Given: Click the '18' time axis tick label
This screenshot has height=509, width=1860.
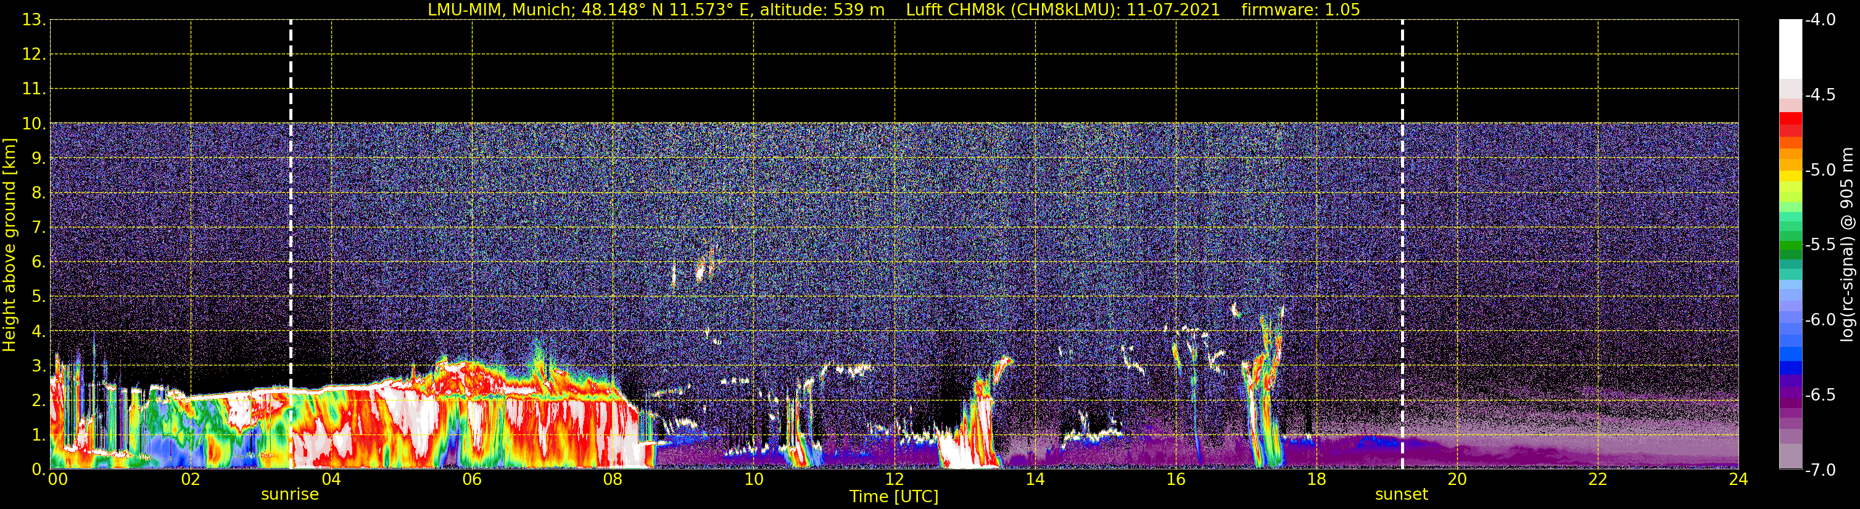Looking at the screenshot, I should coord(1316,479).
